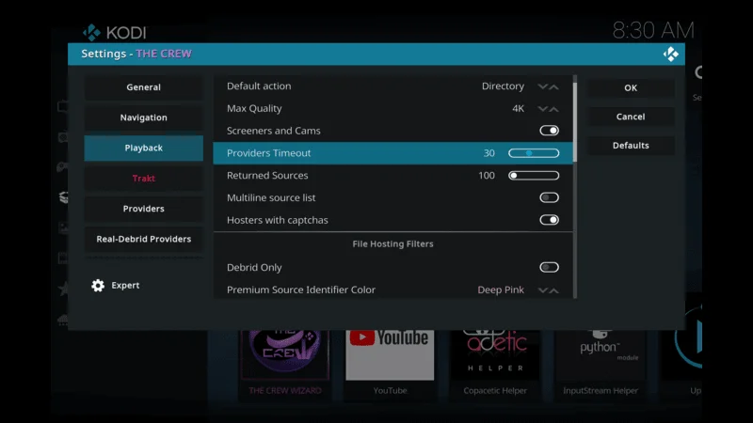The image size is (753, 423).
Task: Click the Kodi logo at top left
Action: (x=92, y=33)
